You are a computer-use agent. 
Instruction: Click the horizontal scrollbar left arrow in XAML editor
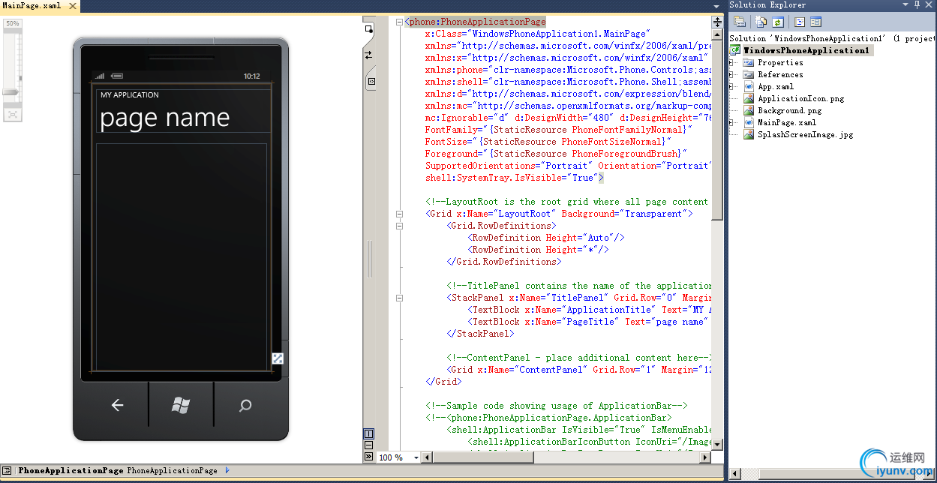tap(427, 457)
